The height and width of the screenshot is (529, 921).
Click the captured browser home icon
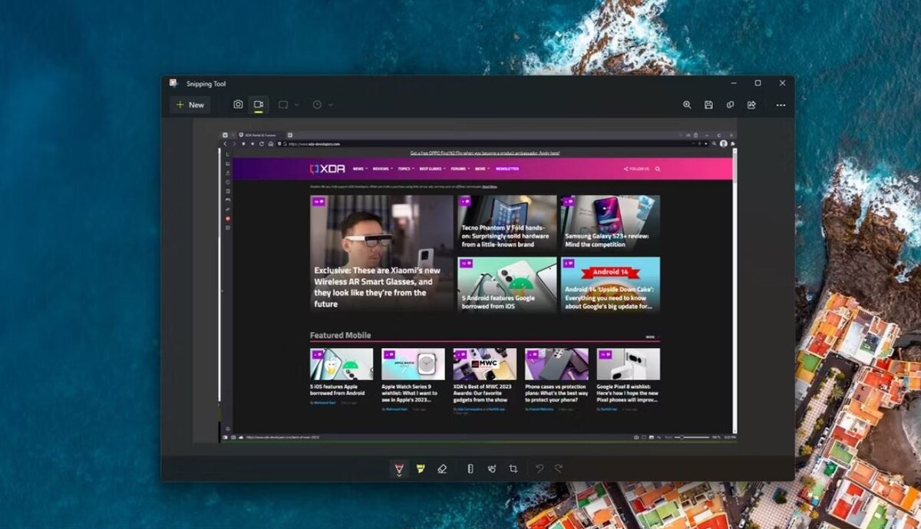point(271,143)
